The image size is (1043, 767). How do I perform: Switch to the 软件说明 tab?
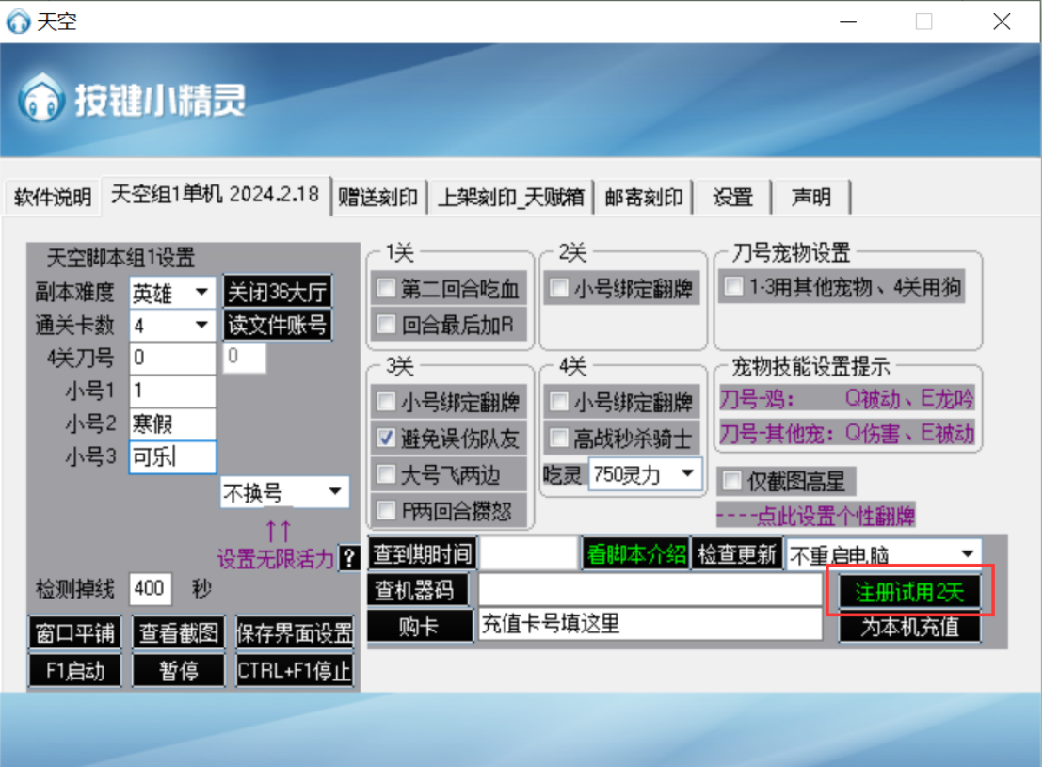point(52,198)
